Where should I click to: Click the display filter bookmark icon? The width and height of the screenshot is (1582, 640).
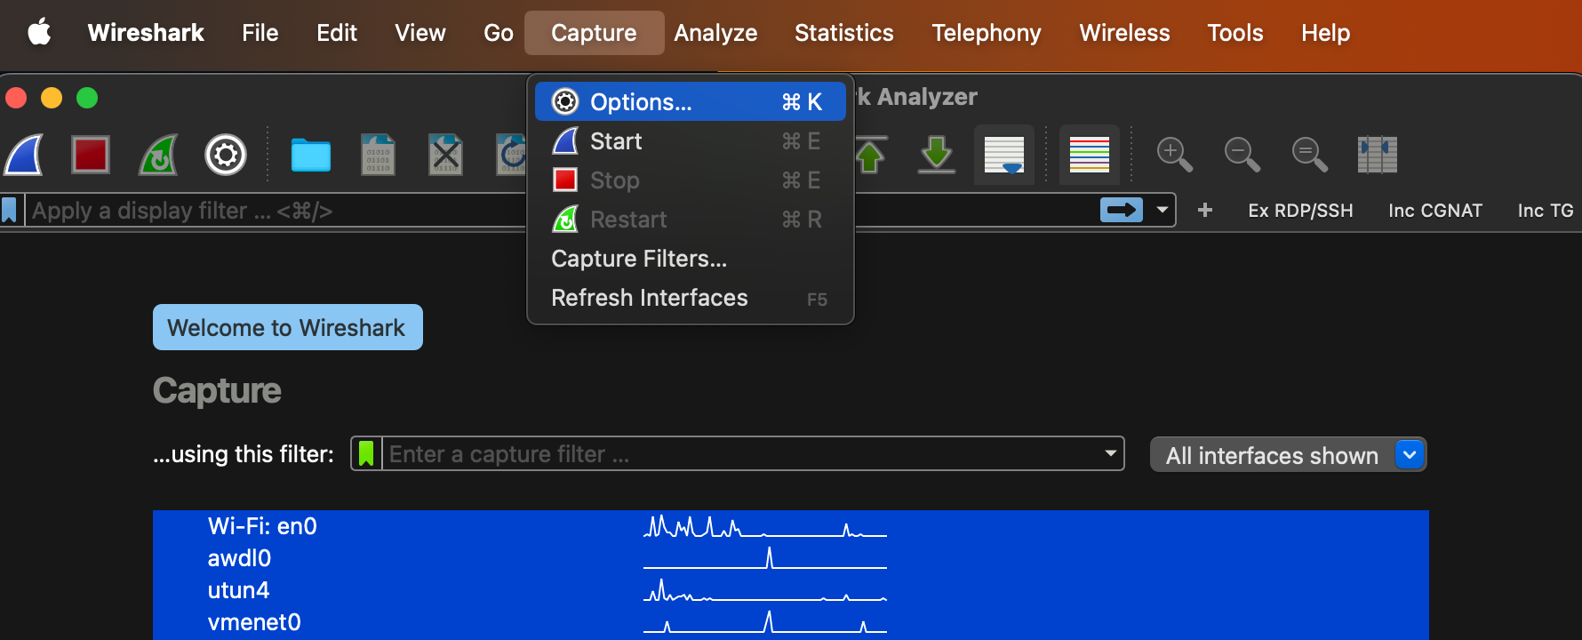[x=10, y=211]
